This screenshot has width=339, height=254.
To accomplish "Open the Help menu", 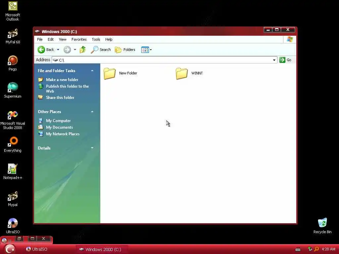I will pyautogui.click(x=109, y=39).
